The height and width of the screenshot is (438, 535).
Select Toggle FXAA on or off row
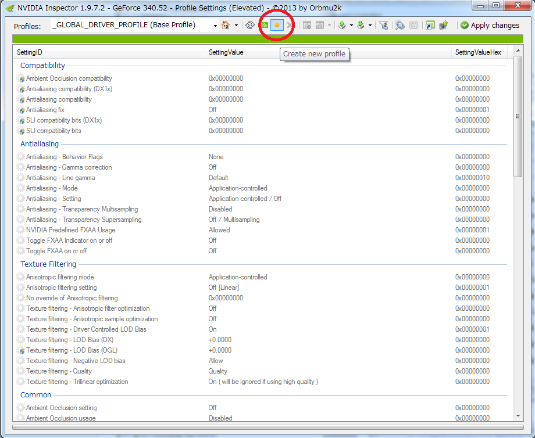(261, 251)
